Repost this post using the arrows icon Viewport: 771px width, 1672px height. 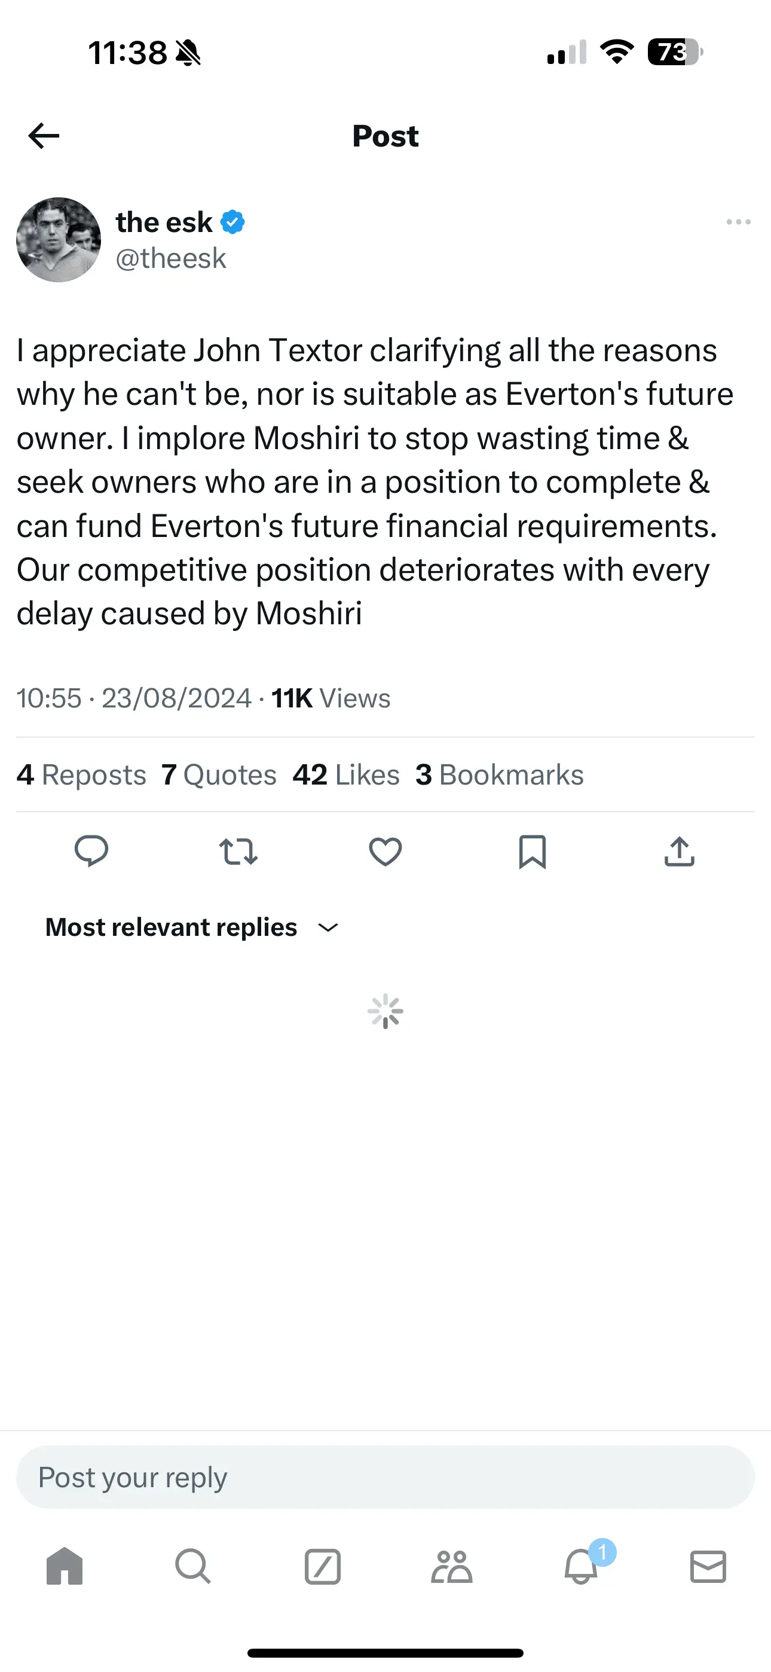click(x=238, y=851)
